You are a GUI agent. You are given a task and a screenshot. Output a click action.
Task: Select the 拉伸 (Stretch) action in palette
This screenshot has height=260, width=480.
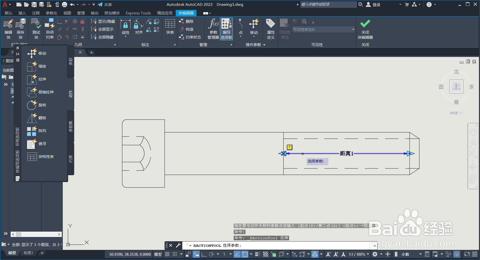(37, 79)
